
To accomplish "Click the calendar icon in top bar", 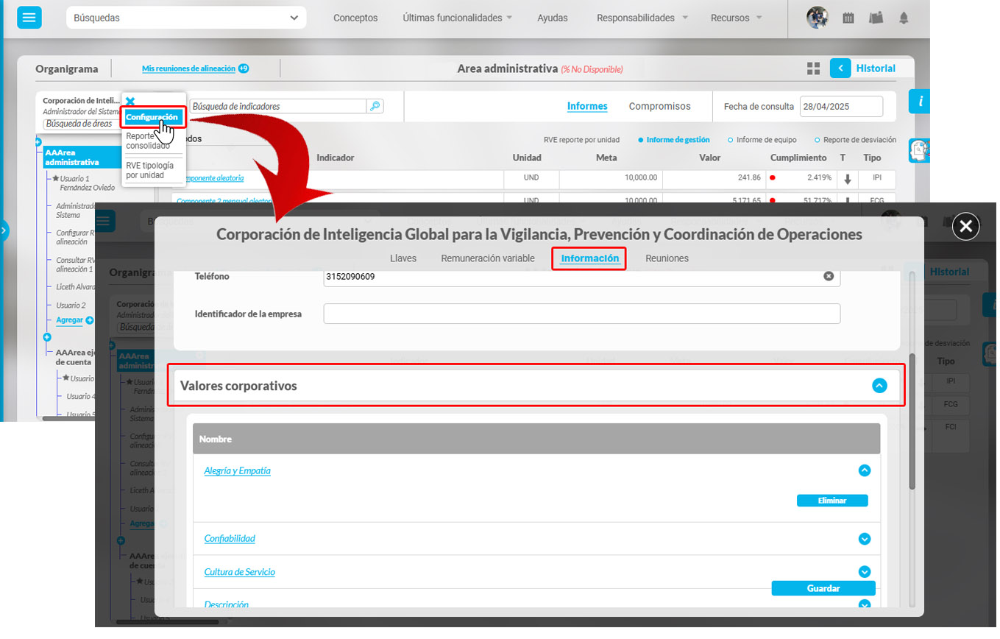I will [848, 18].
